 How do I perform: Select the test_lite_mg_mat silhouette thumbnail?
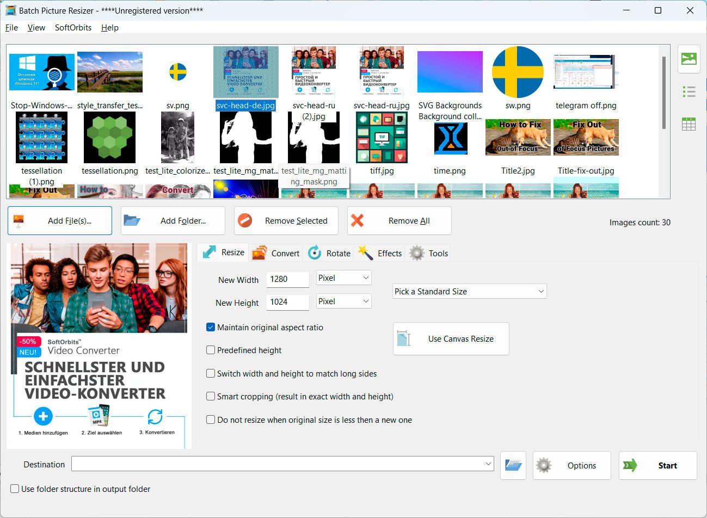tap(246, 137)
